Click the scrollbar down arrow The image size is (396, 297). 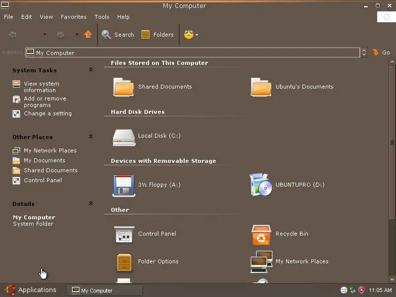[x=392, y=279]
